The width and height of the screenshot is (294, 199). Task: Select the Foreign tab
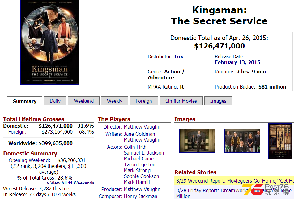click(x=144, y=101)
